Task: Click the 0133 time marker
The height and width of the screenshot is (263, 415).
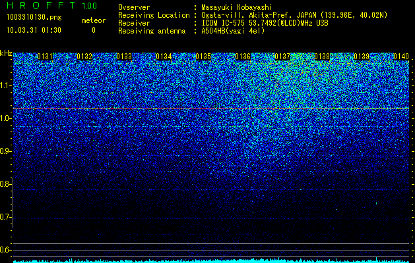Action: click(x=124, y=57)
